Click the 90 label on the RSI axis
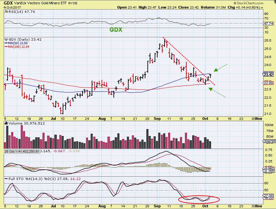276x209 pixels. (x=266, y=14)
